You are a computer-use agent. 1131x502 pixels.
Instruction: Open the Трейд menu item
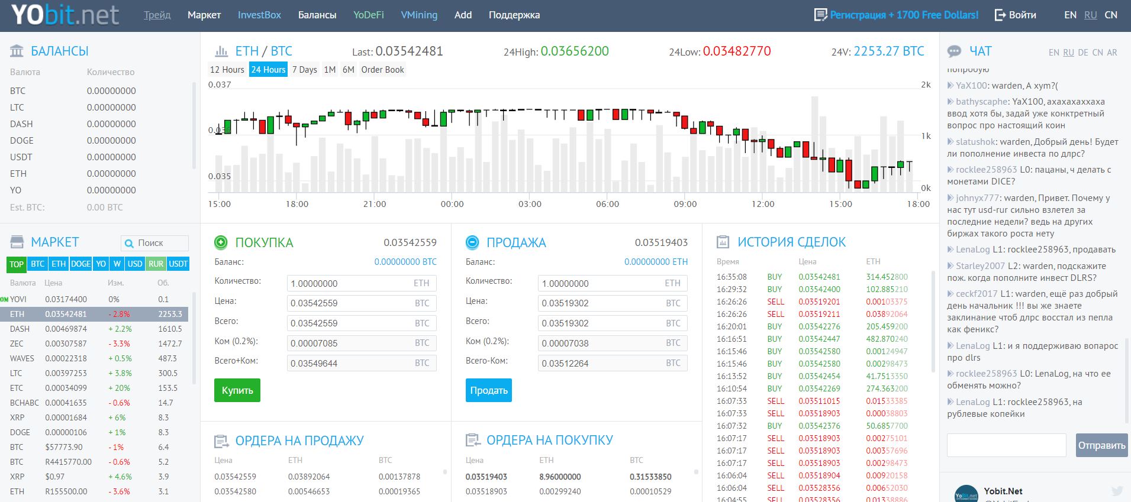coord(157,15)
